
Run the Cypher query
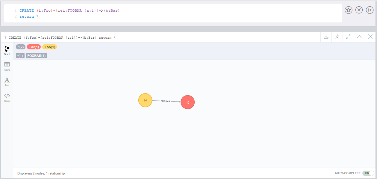point(370,10)
